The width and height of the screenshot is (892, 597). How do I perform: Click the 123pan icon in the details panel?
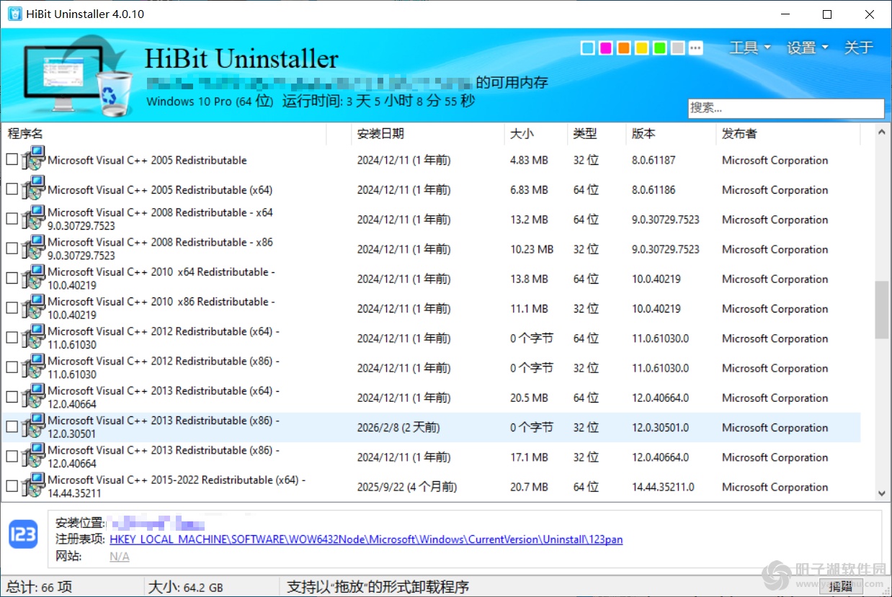coord(22,536)
